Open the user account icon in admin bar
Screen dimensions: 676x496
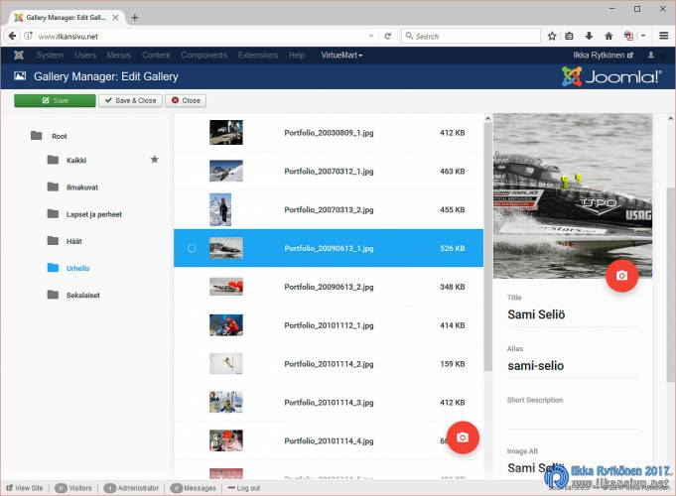point(651,56)
